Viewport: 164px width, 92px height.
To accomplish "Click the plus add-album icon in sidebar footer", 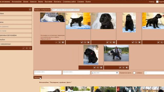I will click(27, 48).
